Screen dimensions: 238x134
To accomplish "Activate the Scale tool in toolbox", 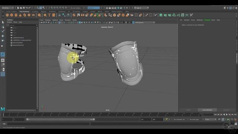I will [x=2, y=46].
